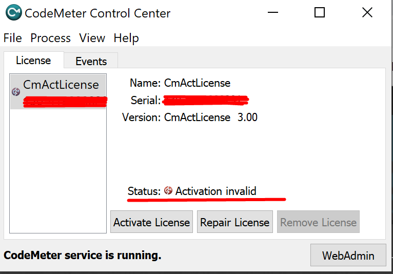Click the CodeMeter logo icon in title bar
Screen dimensions: 393x274
[x=13, y=12]
